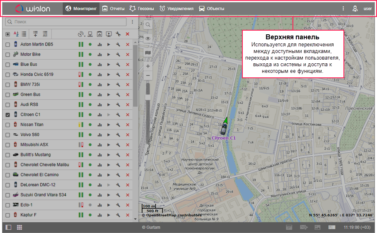The height and width of the screenshot is (233, 377).
Task: Switch unit list view mode icon
Action: coord(24,34)
